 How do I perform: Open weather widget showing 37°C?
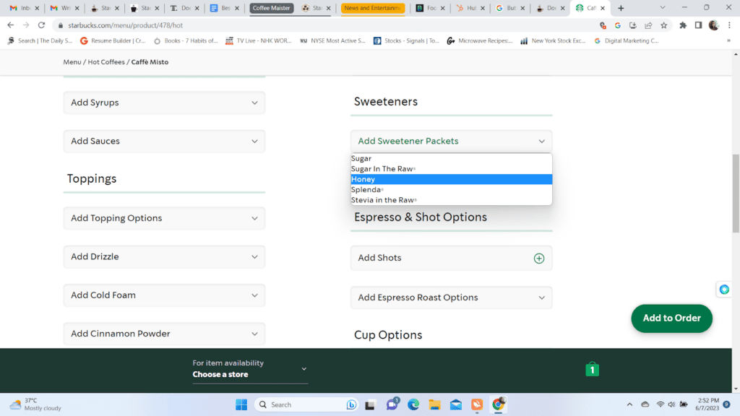pos(35,404)
